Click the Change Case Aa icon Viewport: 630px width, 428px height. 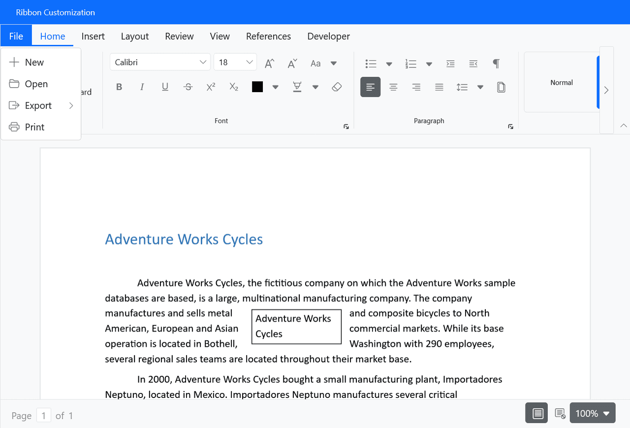[315, 63]
